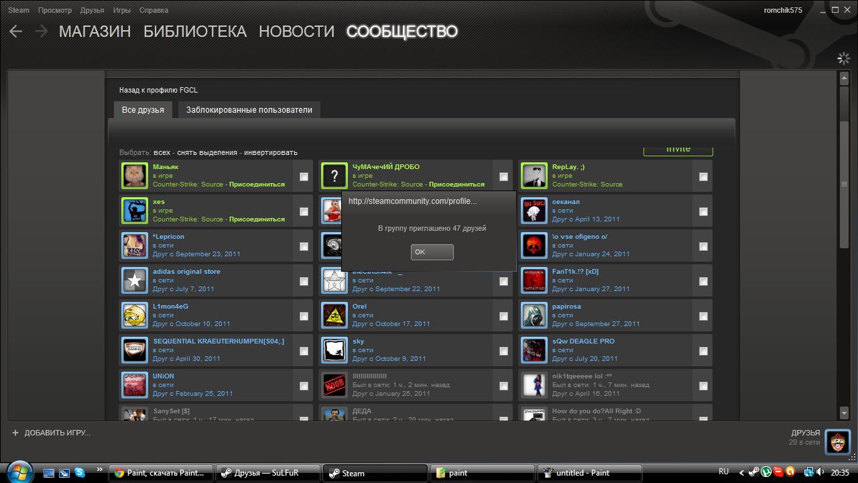858x483 pixels.
Task: Tick the checkbox for Маньяк
Action: (304, 176)
